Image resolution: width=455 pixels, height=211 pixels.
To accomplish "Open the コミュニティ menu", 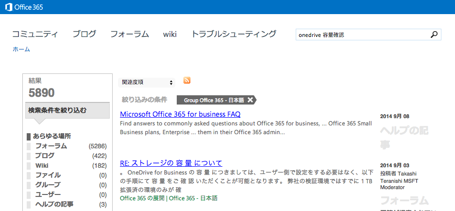I will (x=35, y=34).
